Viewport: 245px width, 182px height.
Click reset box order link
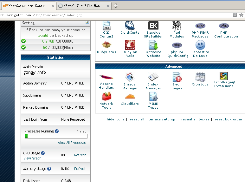229,119
